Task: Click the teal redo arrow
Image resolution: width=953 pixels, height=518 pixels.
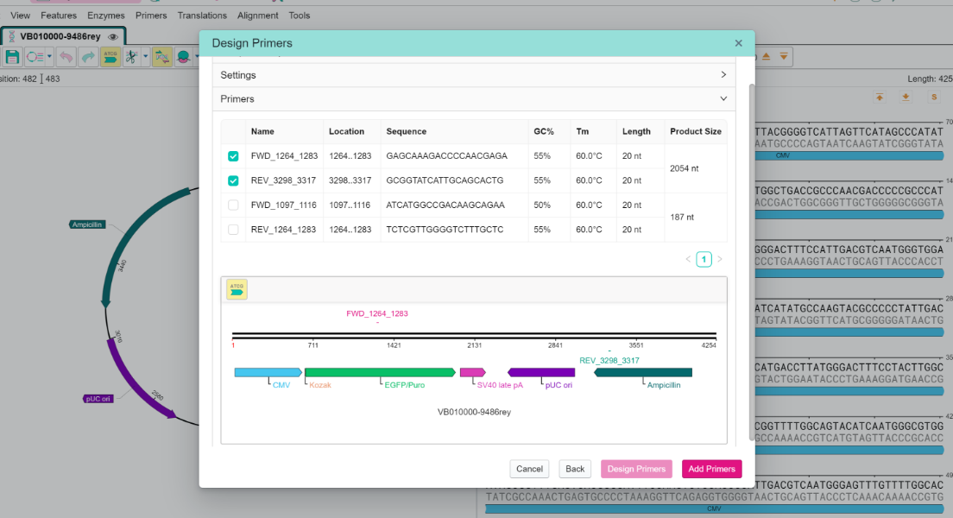Action: 88,57
